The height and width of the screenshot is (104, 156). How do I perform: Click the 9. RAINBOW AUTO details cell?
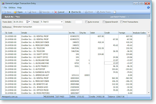pyautogui.click(x=45, y=72)
